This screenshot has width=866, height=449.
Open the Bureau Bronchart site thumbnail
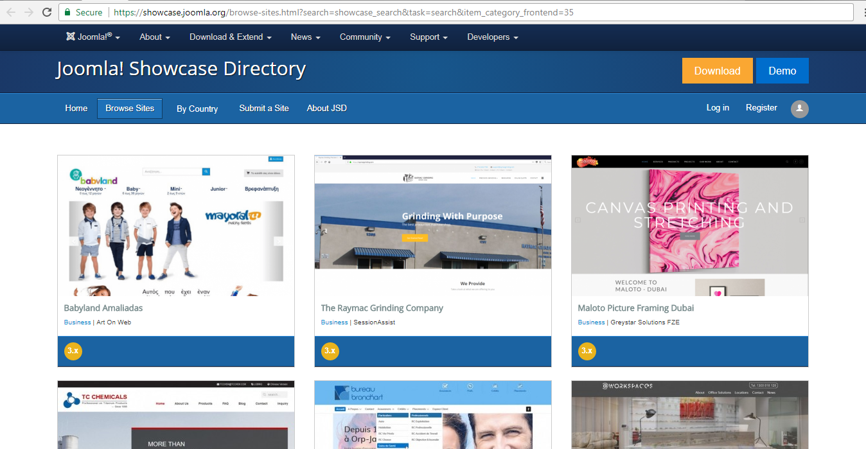click(433, 415)
